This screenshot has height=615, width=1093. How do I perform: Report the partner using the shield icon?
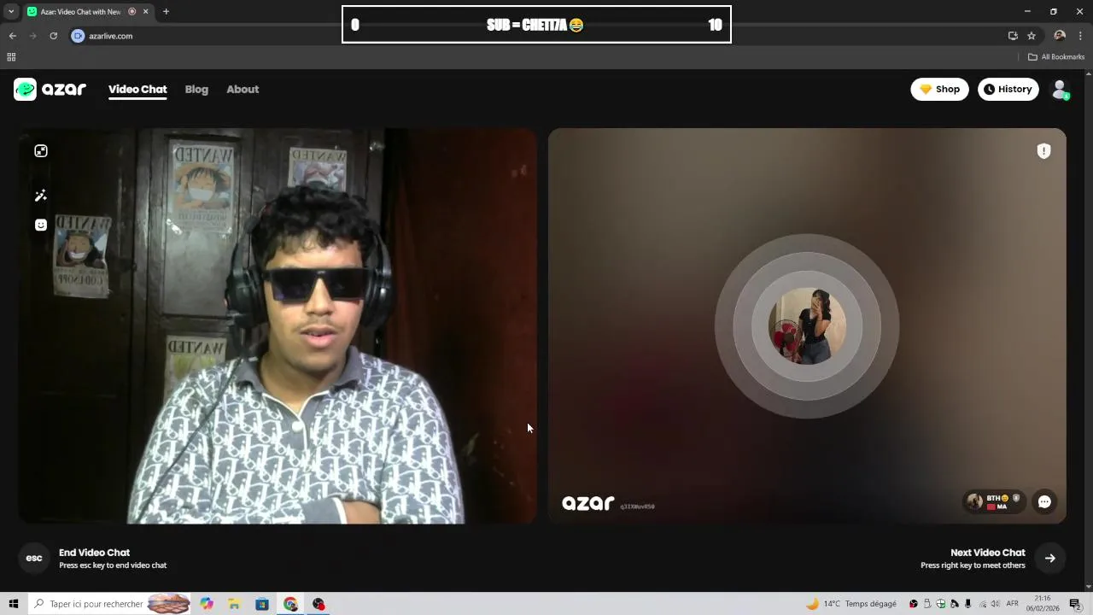(1043, 151)
